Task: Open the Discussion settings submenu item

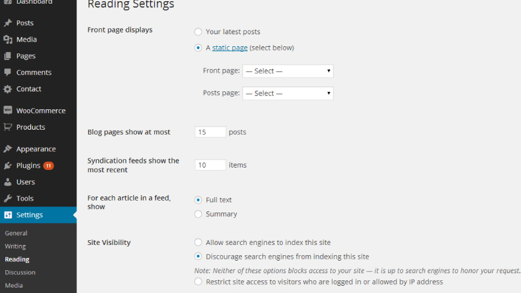Action: coord(20,272)
